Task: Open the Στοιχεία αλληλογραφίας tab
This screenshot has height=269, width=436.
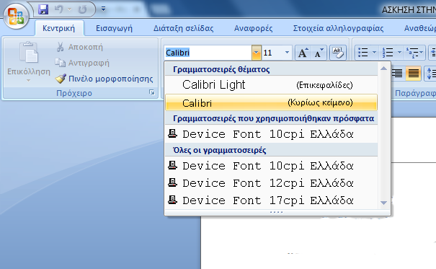Action: (339, 28)
